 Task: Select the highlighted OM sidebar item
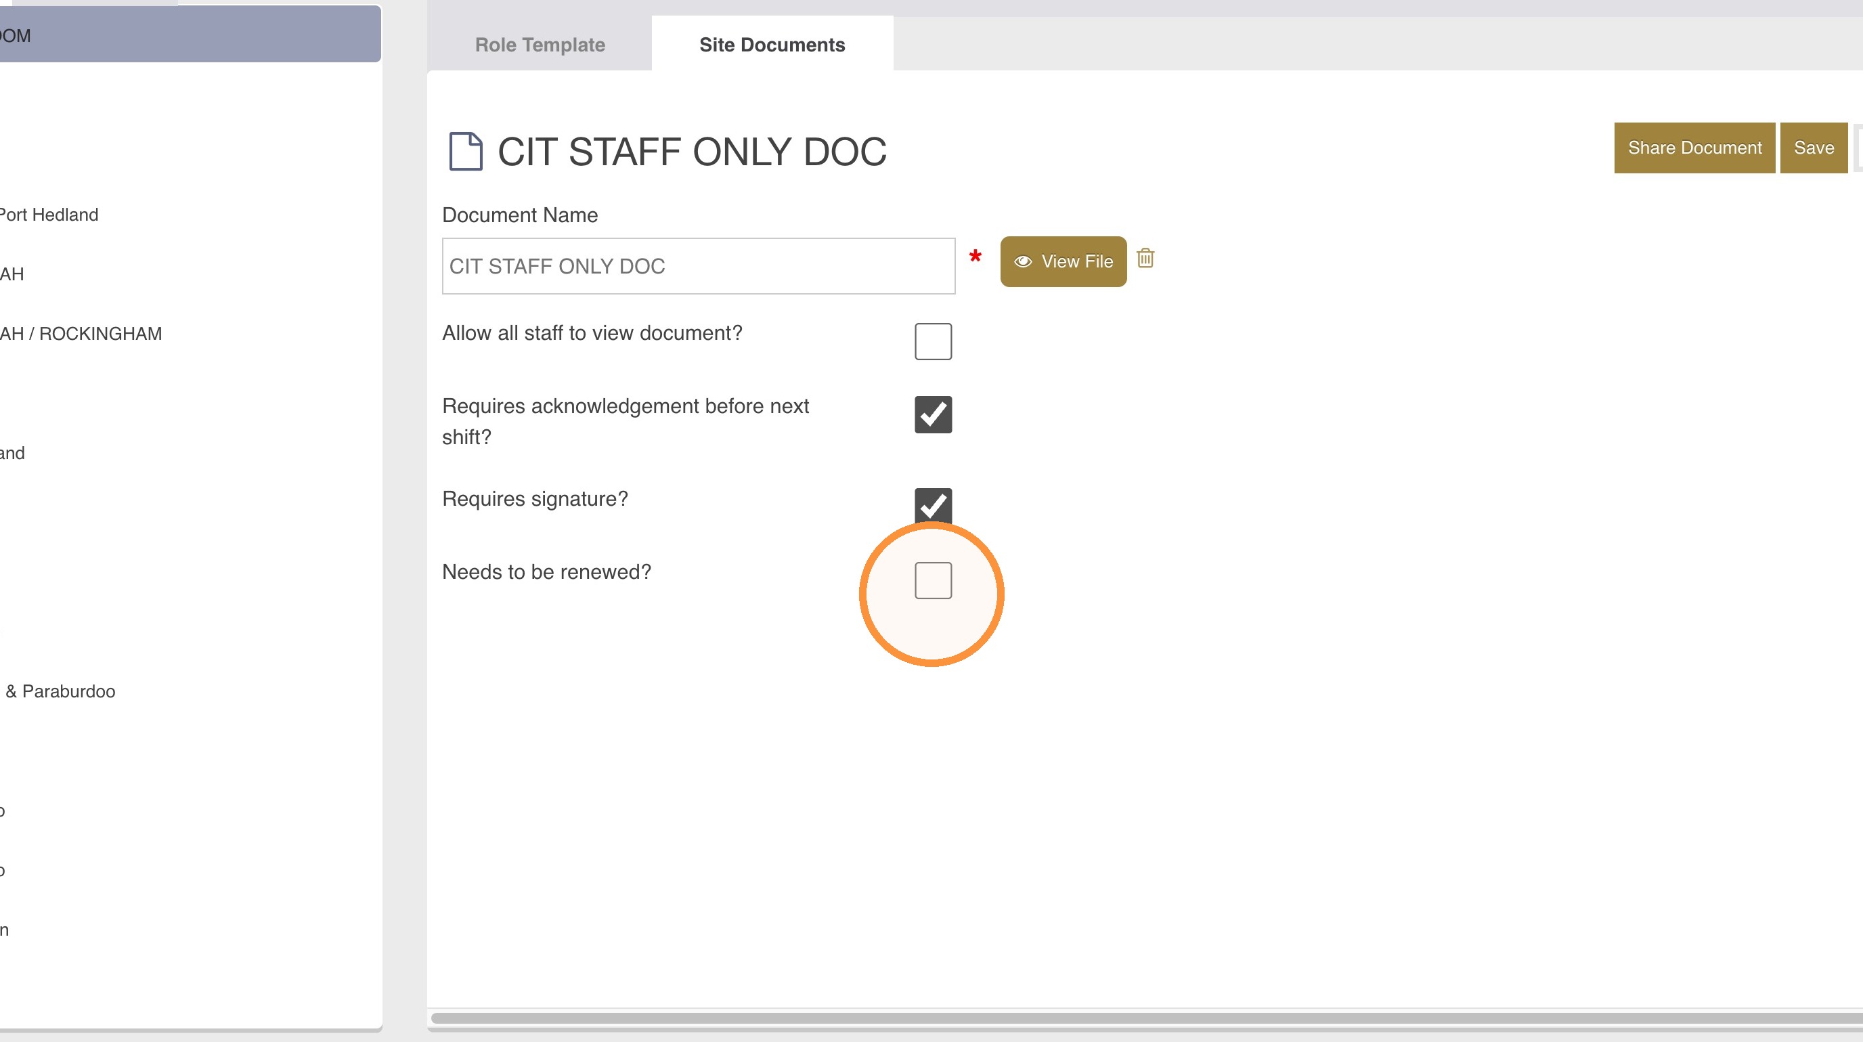point(190,35)
